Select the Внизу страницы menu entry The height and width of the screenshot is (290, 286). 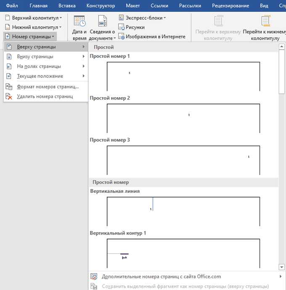pyautogui.click(x=46, y=56)
